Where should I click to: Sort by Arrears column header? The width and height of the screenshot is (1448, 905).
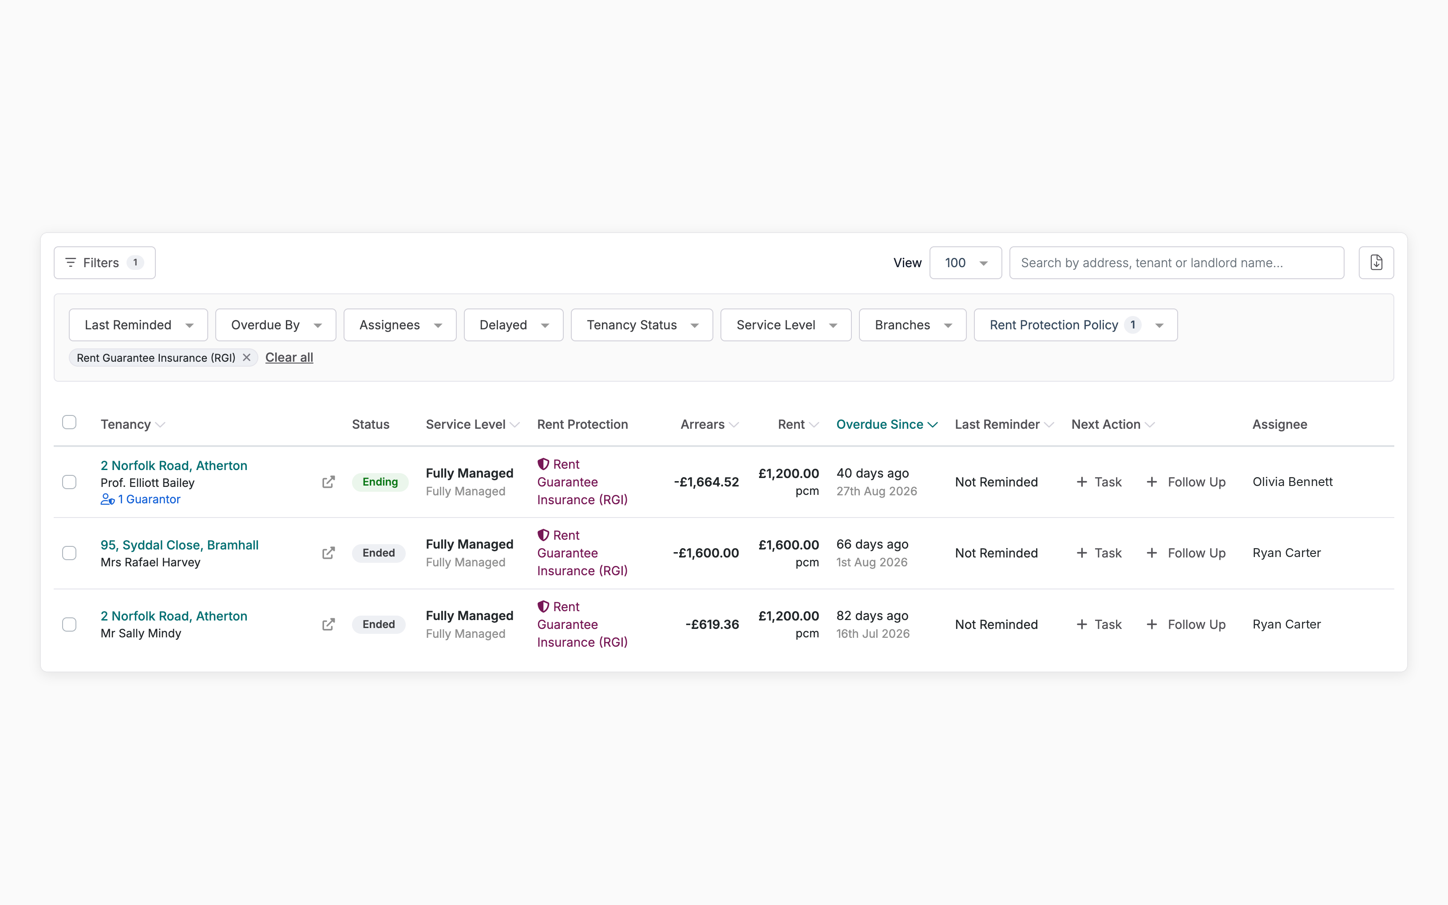[709, 424]
